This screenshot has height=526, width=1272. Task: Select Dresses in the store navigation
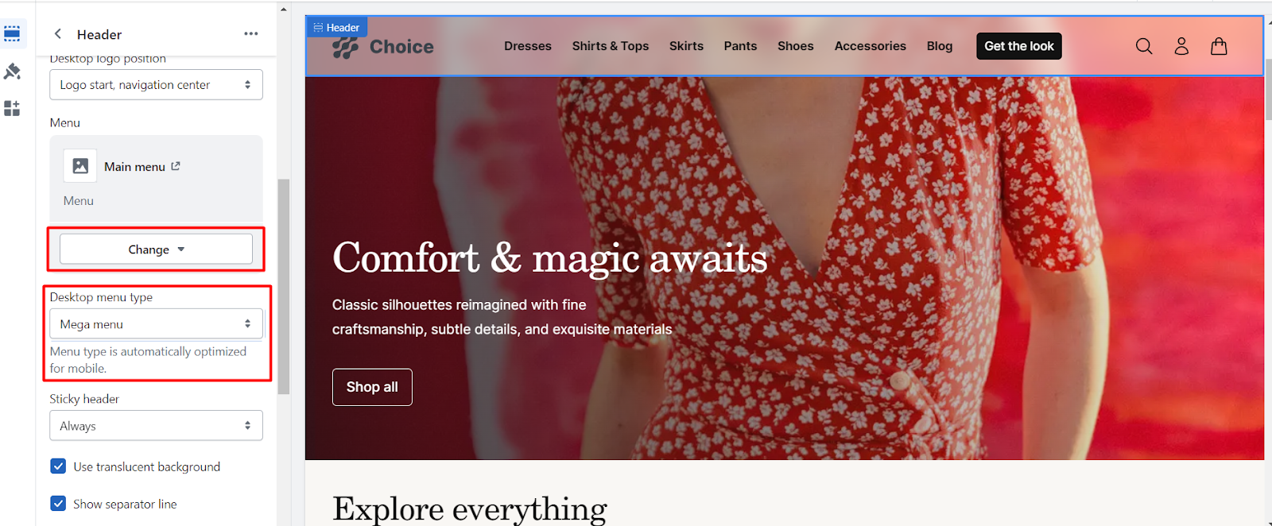click(528, 46)
